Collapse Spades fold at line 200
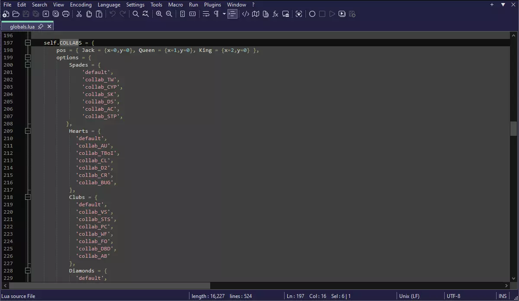The height and width of the screenshot is (301, 519). (x=28, y=65)
